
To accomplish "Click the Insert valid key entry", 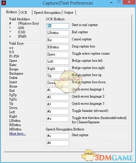I will coord(13,82).
